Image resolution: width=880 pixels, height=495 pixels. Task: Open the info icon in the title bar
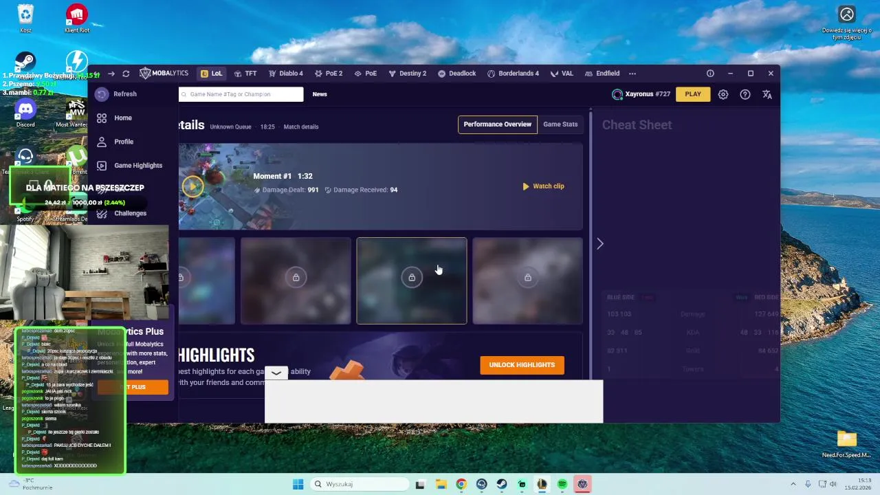[710, 74]
